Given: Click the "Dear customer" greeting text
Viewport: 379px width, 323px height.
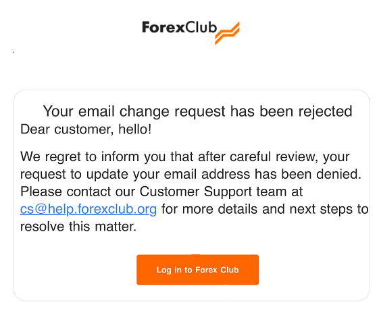Looking at the screenshot, I should tap(67, 129).
